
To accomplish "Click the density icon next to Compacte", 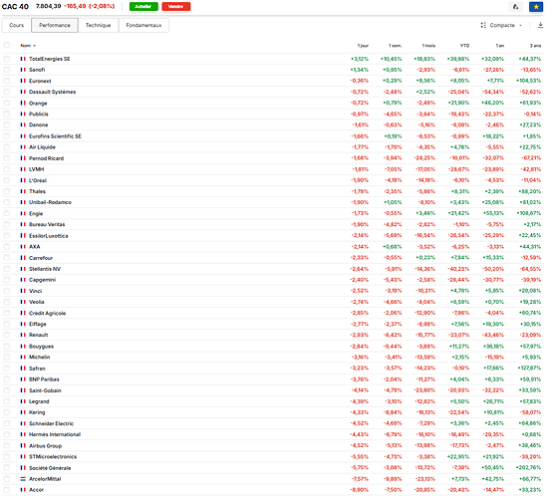I will click(483, 25).
